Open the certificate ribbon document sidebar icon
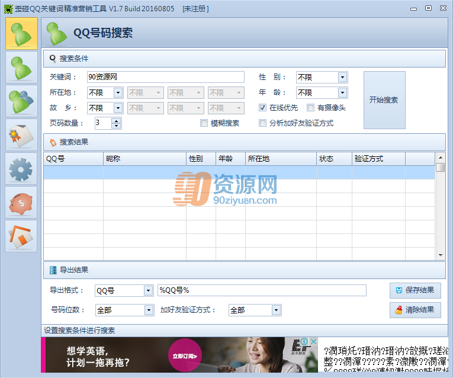This screenshot has width=453, height=378. click(21, 135)
